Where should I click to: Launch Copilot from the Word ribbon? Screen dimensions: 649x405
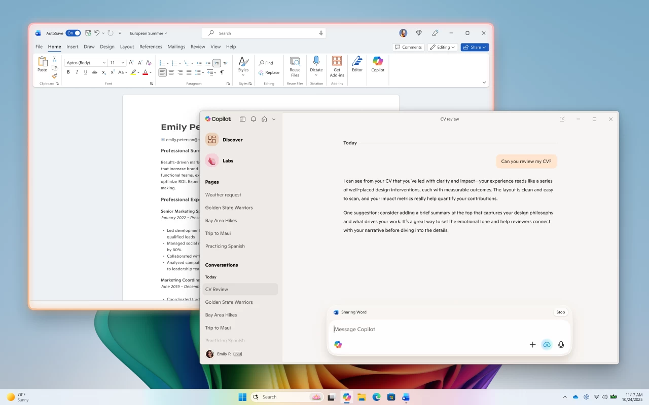378,66
